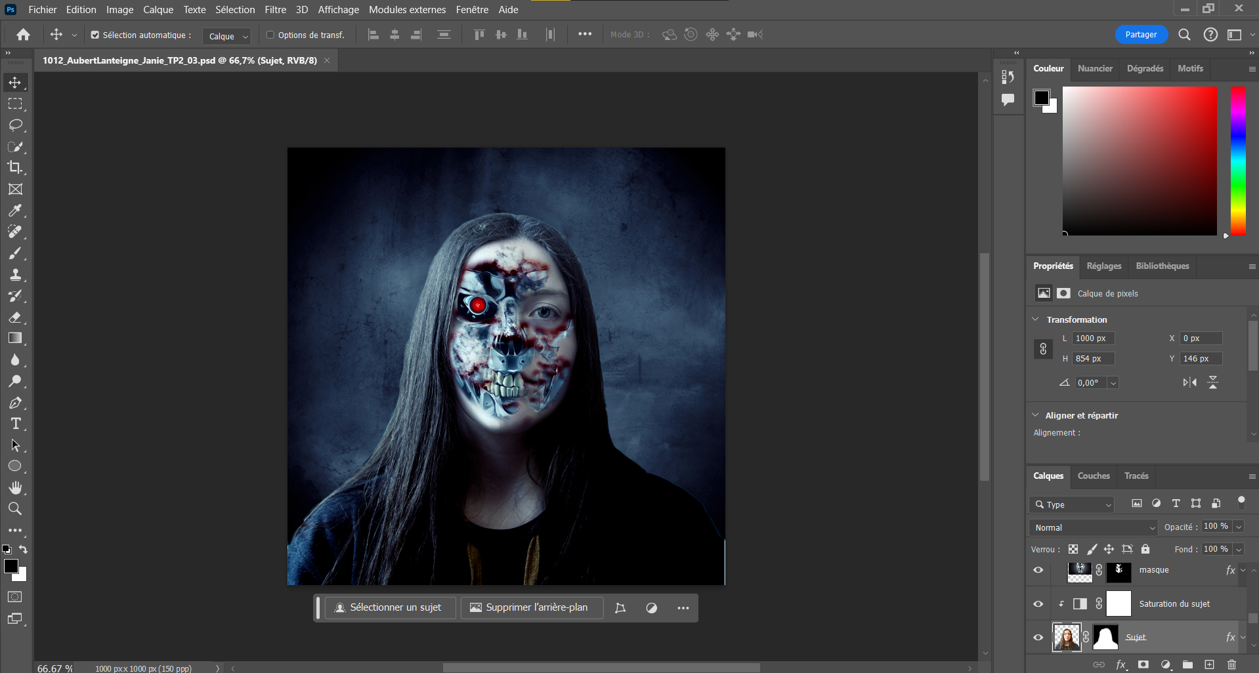Collapse the Transformation section
This screenshot has height=673, width=1259.
point(1036,319)
